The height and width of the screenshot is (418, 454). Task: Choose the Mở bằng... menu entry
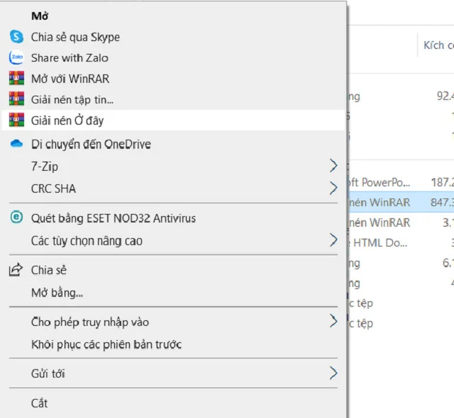coord(57,293)
